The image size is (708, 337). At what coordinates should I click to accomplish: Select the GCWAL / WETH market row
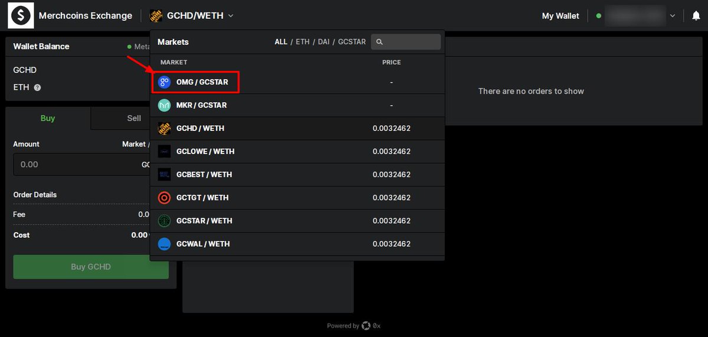[297, 244]
